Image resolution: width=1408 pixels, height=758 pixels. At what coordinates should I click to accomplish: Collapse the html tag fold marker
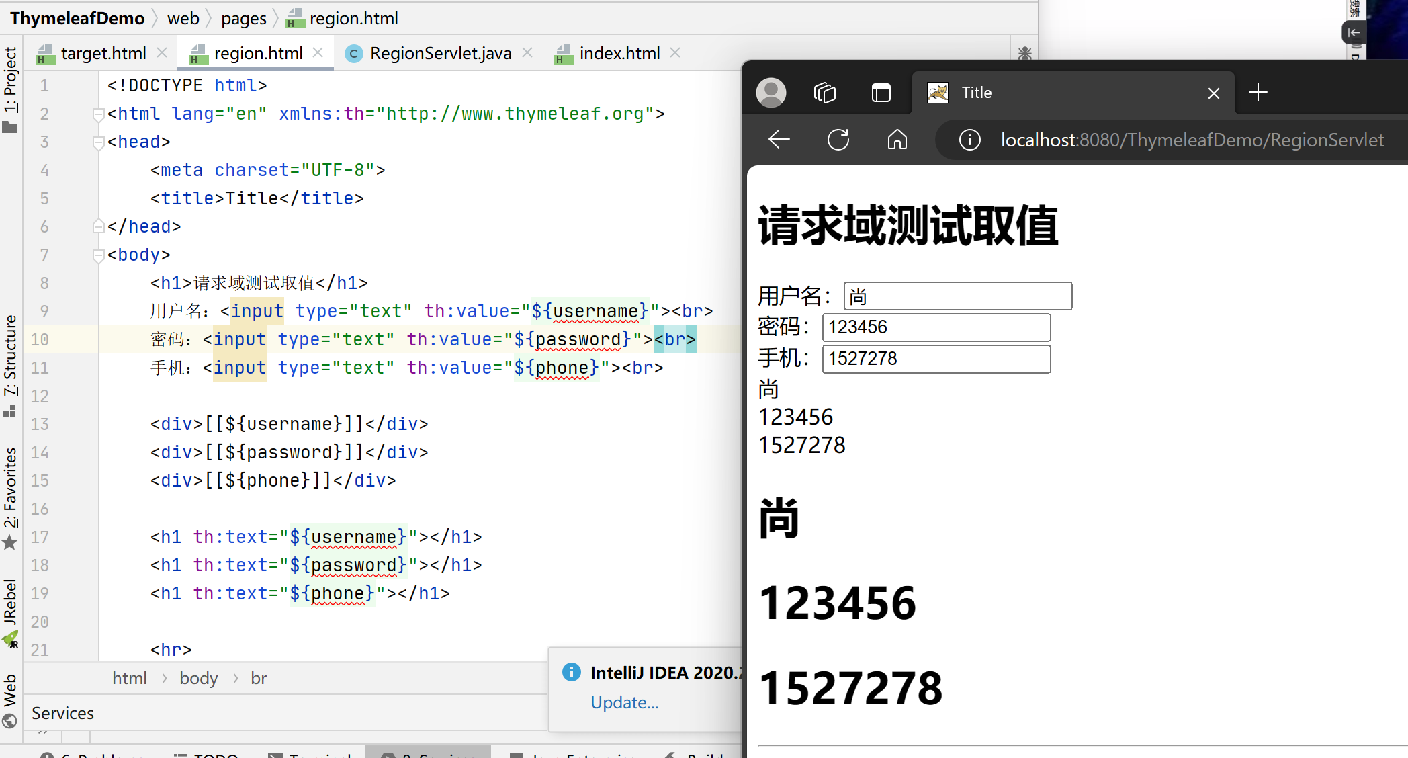coord(98,114)
